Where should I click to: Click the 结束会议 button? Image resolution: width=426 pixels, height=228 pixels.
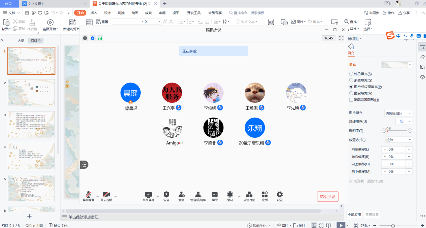click(x=327, y=197)
